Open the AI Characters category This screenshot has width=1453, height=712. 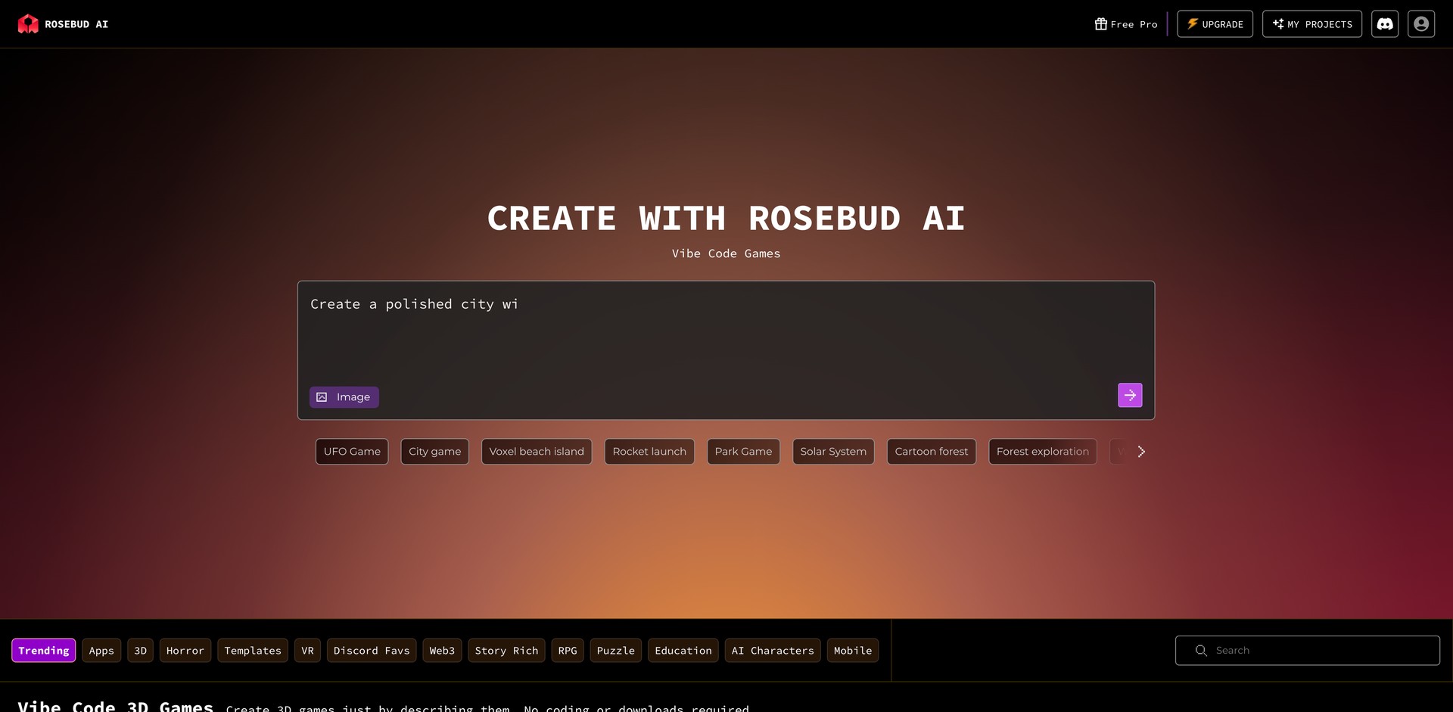coord(773,651)
